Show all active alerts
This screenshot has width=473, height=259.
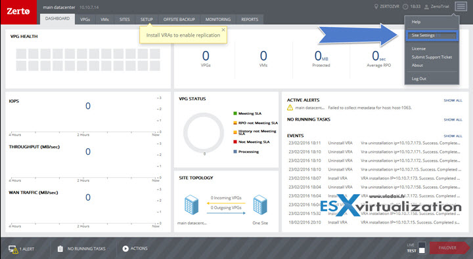click(x=453, y=100)
